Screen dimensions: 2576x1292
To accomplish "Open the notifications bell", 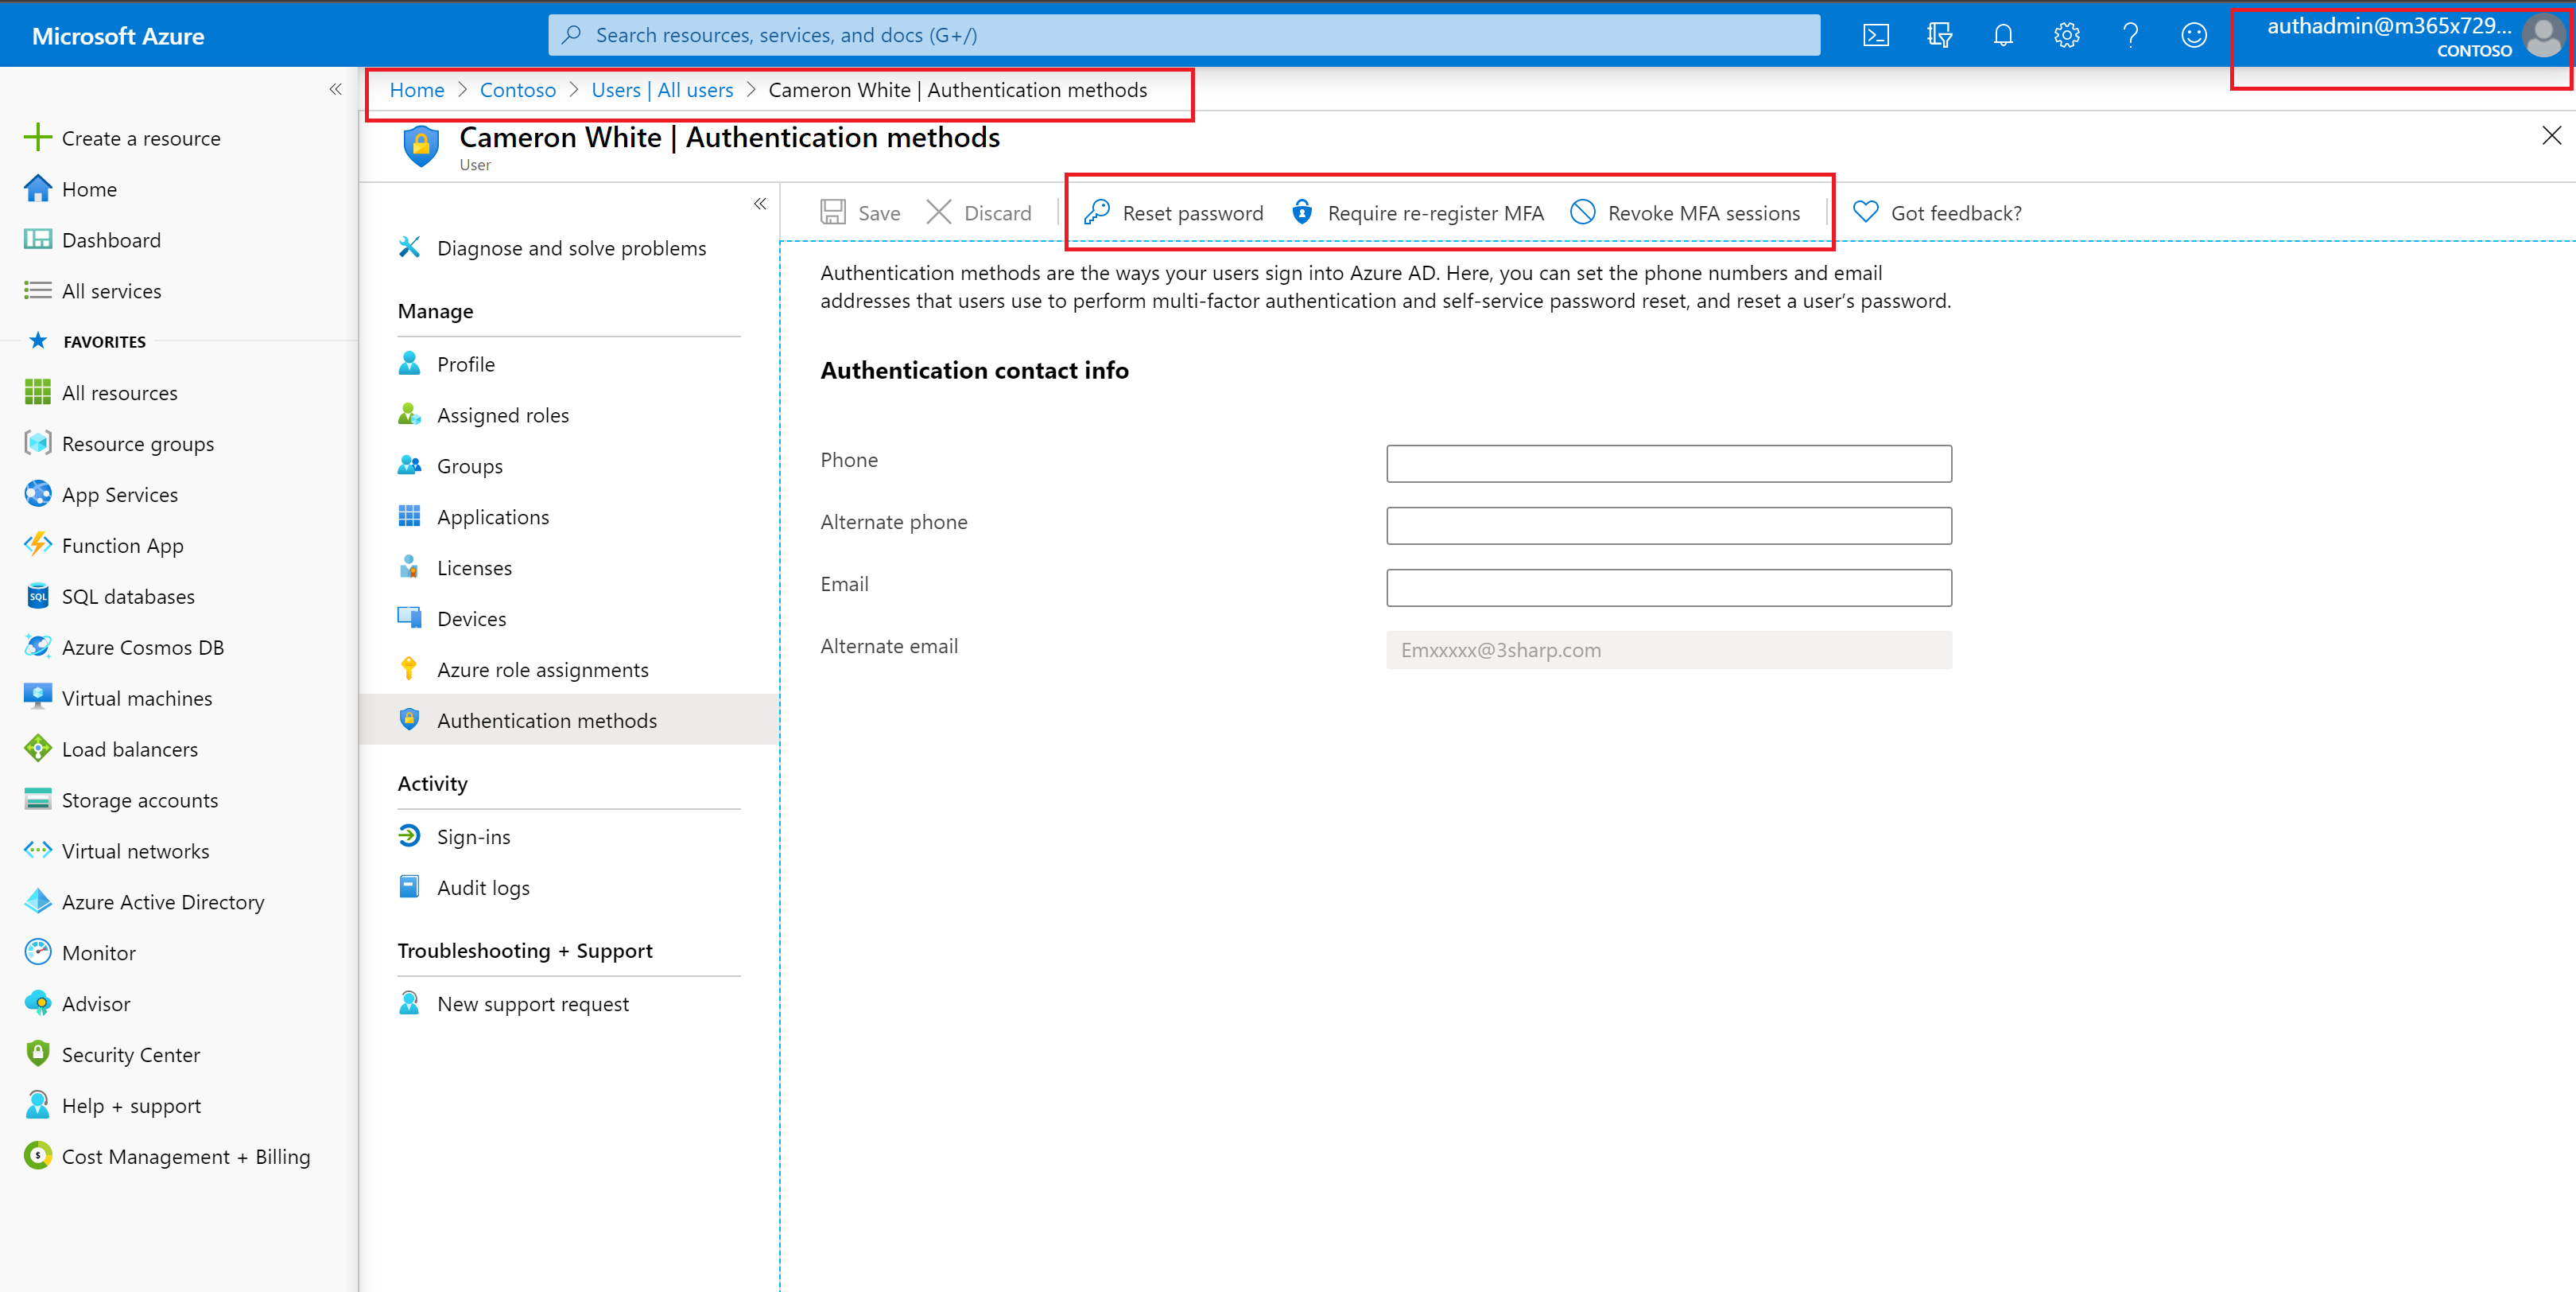I will pos(2002,36).
